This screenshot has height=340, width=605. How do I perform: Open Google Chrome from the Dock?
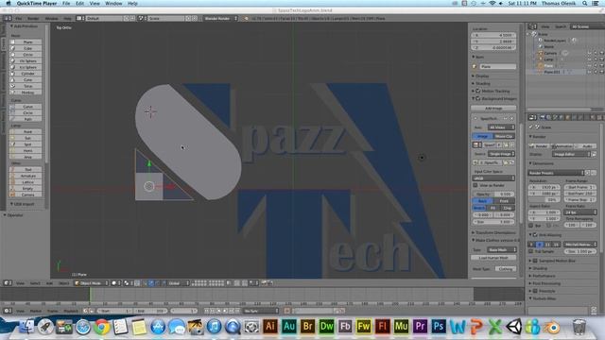click(x=102, y=327)
